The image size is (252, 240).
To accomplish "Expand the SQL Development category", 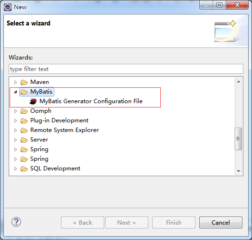I will click(15, 169).
